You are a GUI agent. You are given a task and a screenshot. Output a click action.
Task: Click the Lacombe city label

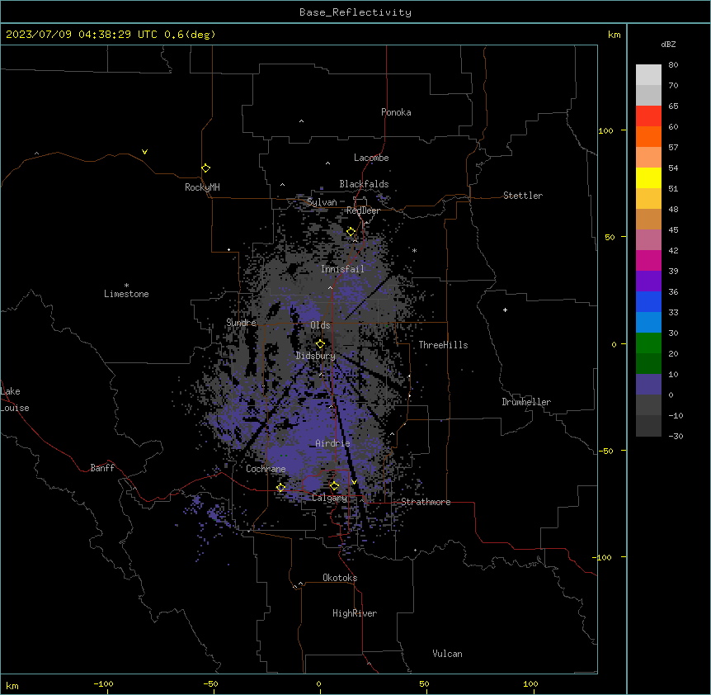click(371, 158)
